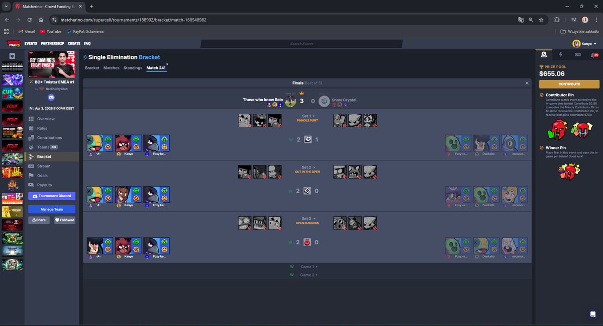Go to Chrome home page icon
603x326 pixels.
coord(42,20)
